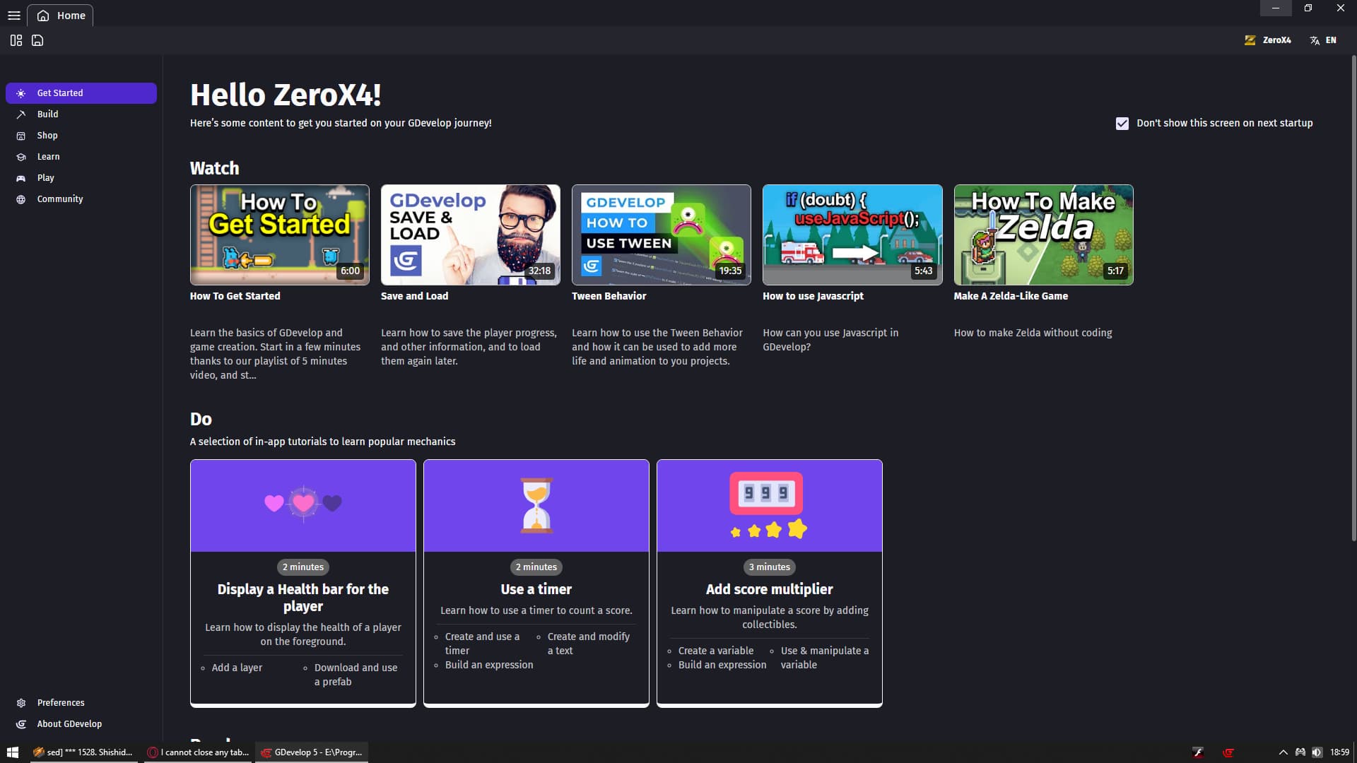Image resolution: width=1357 pixels, height=763 pixels.
Task: Start the Display a Health bar tutorial
Action: pos(303,584)
